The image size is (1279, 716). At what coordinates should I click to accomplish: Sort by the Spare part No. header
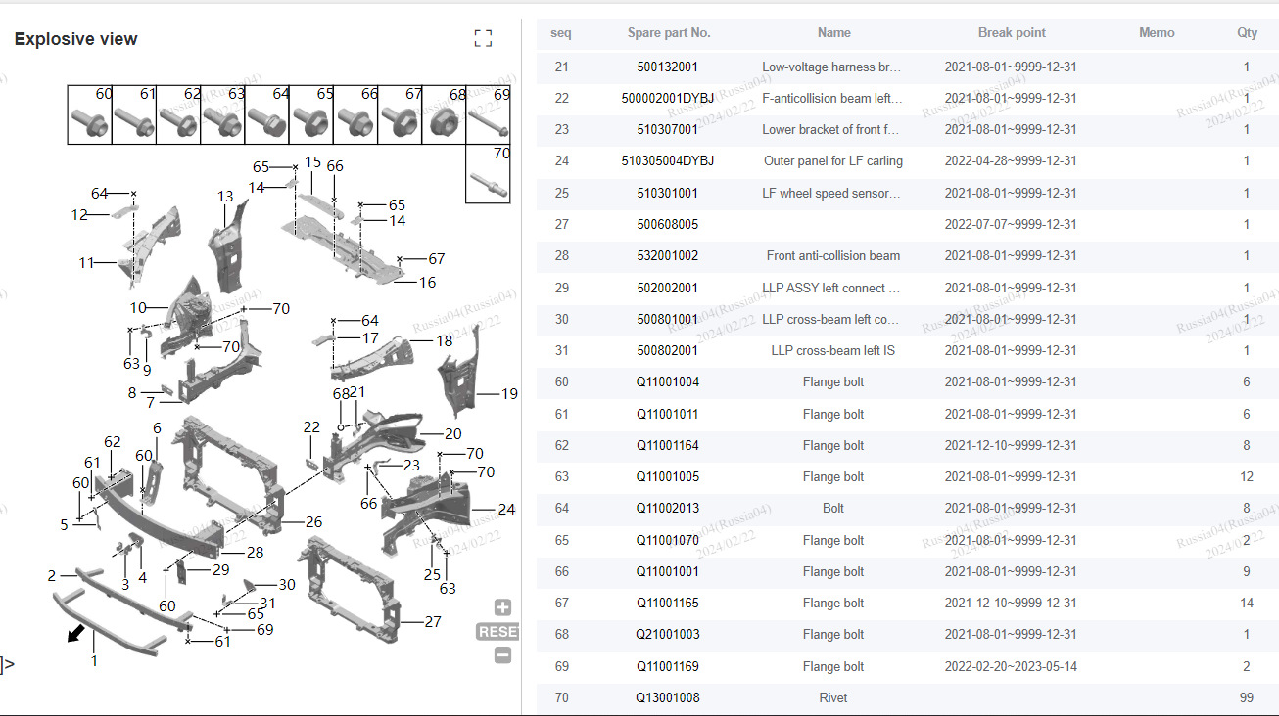669,32
